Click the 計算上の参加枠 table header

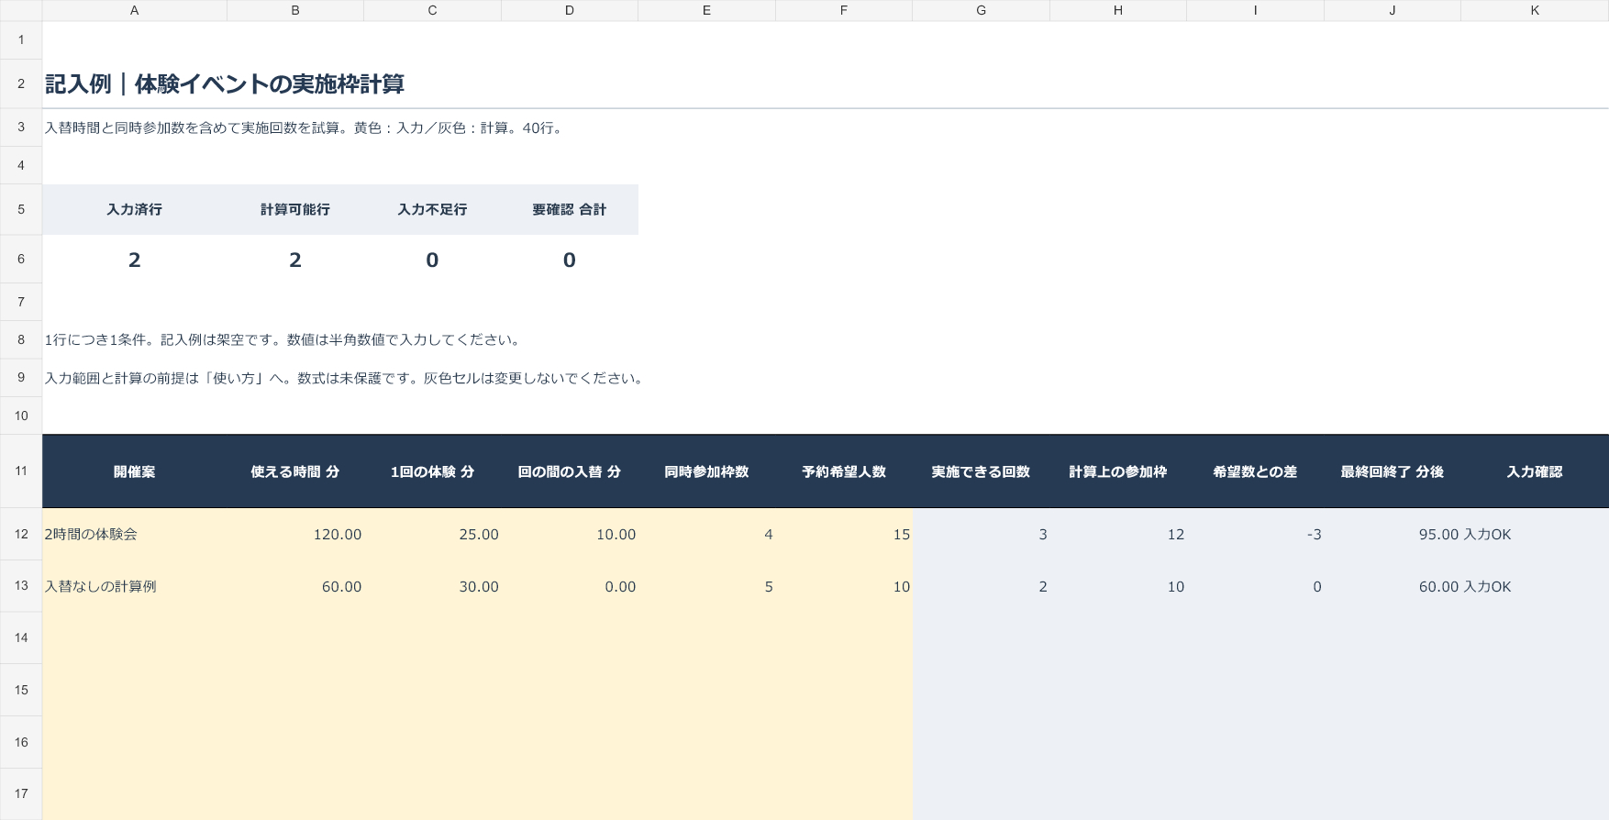[x=1117, y=472]
